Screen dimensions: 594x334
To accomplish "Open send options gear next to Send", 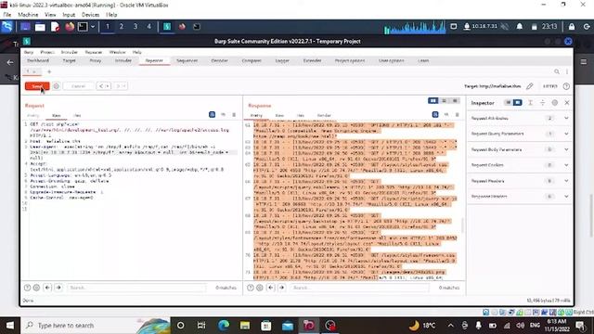I will (56, 86).
